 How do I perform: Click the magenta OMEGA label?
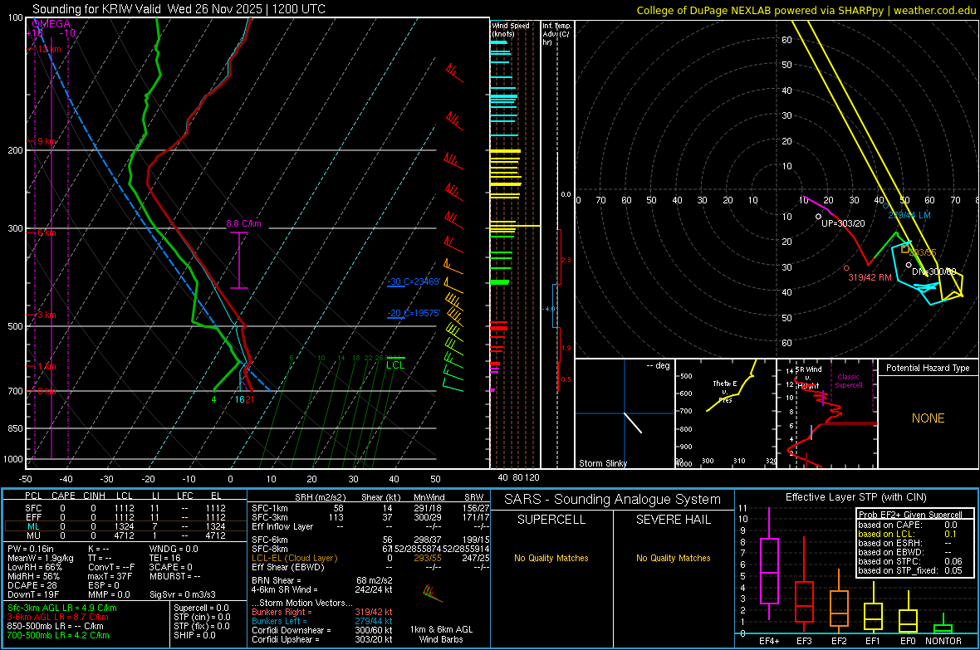click(51, 24)
